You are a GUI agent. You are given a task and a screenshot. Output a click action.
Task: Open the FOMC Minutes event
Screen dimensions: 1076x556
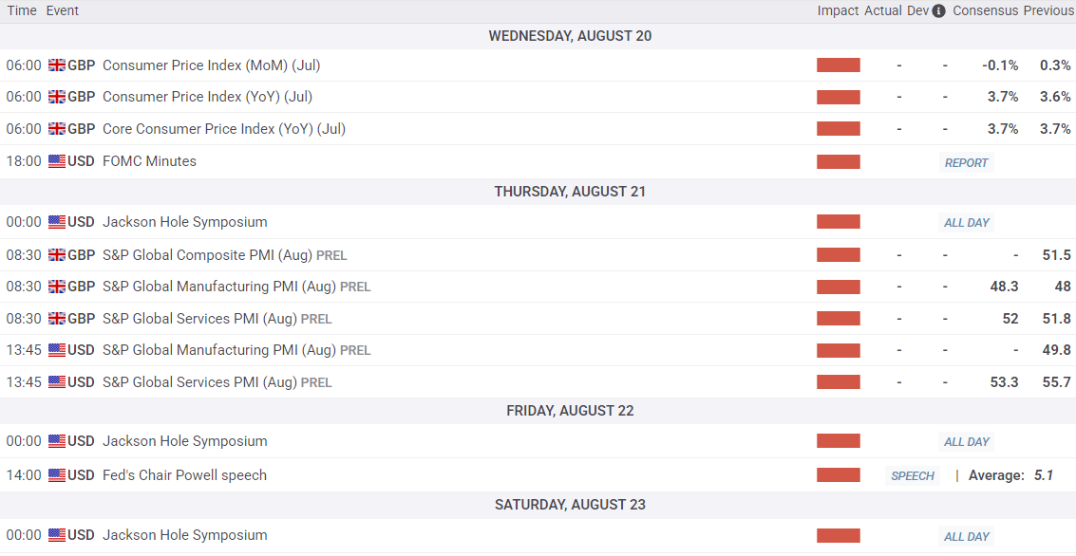[x=149, y=161]
